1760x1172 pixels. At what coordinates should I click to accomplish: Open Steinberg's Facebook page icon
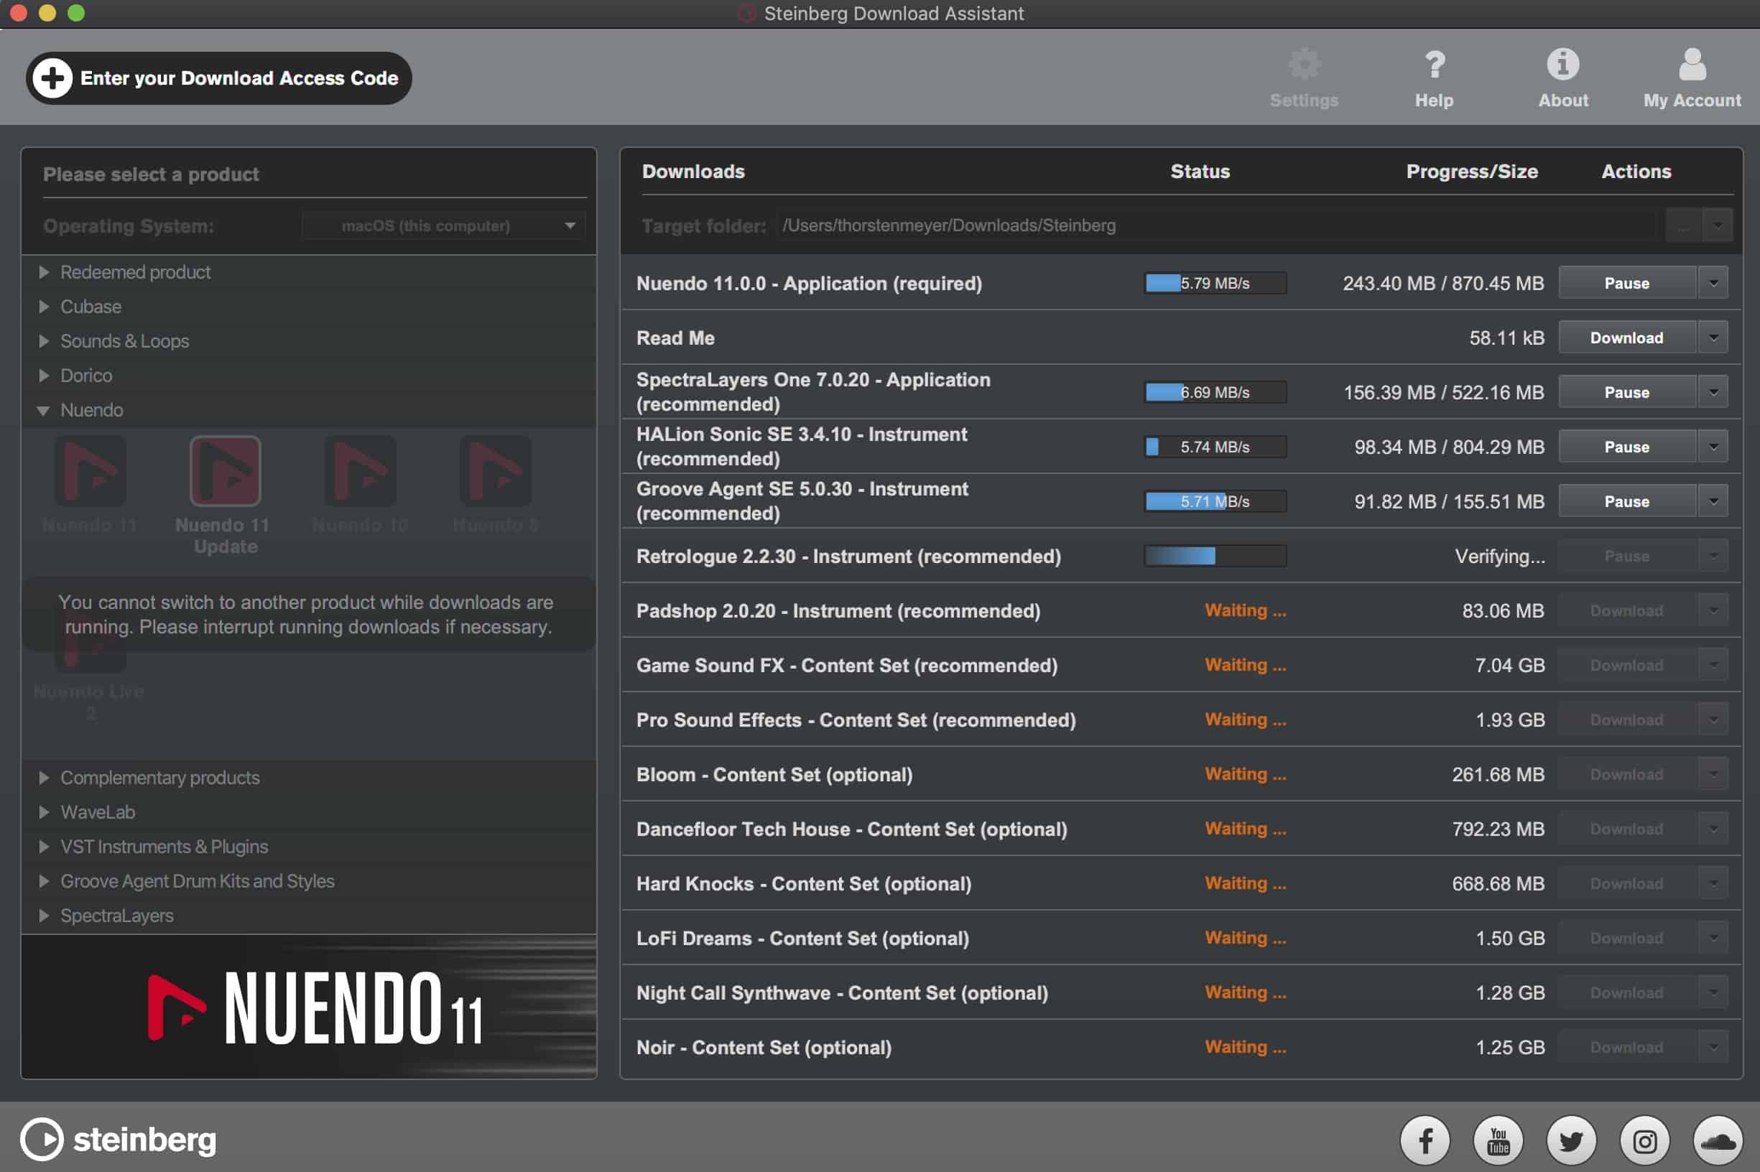(1425, 1140)
